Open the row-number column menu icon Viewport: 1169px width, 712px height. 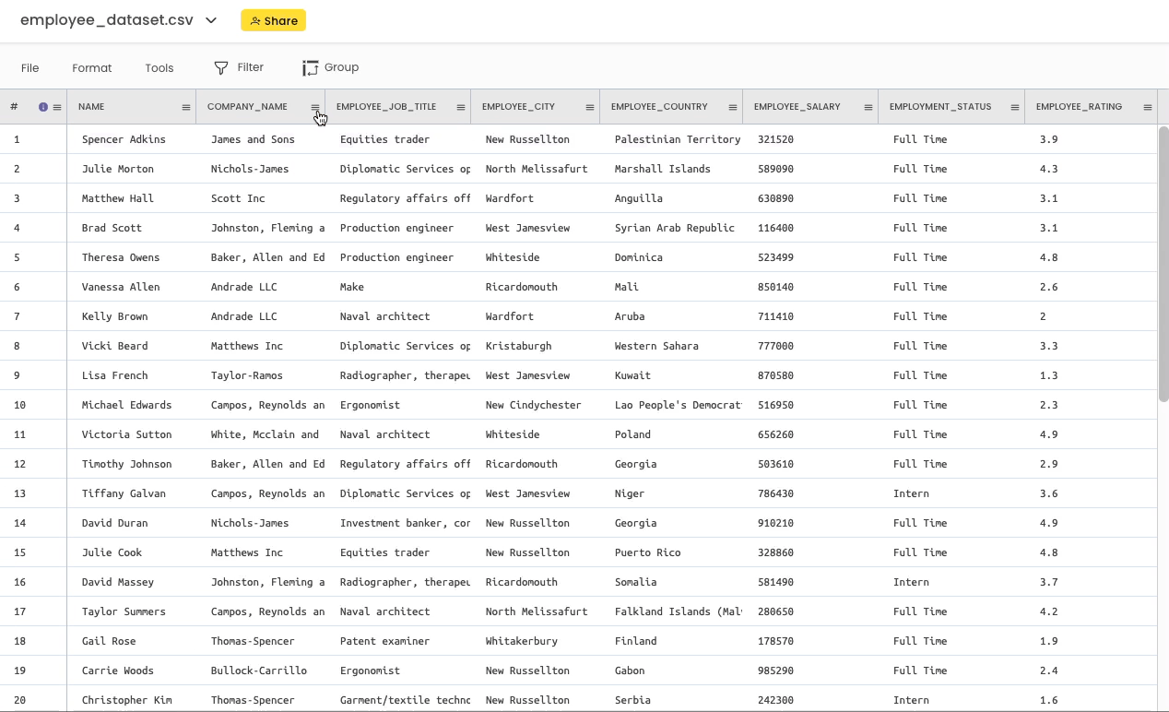coord(57,108)
